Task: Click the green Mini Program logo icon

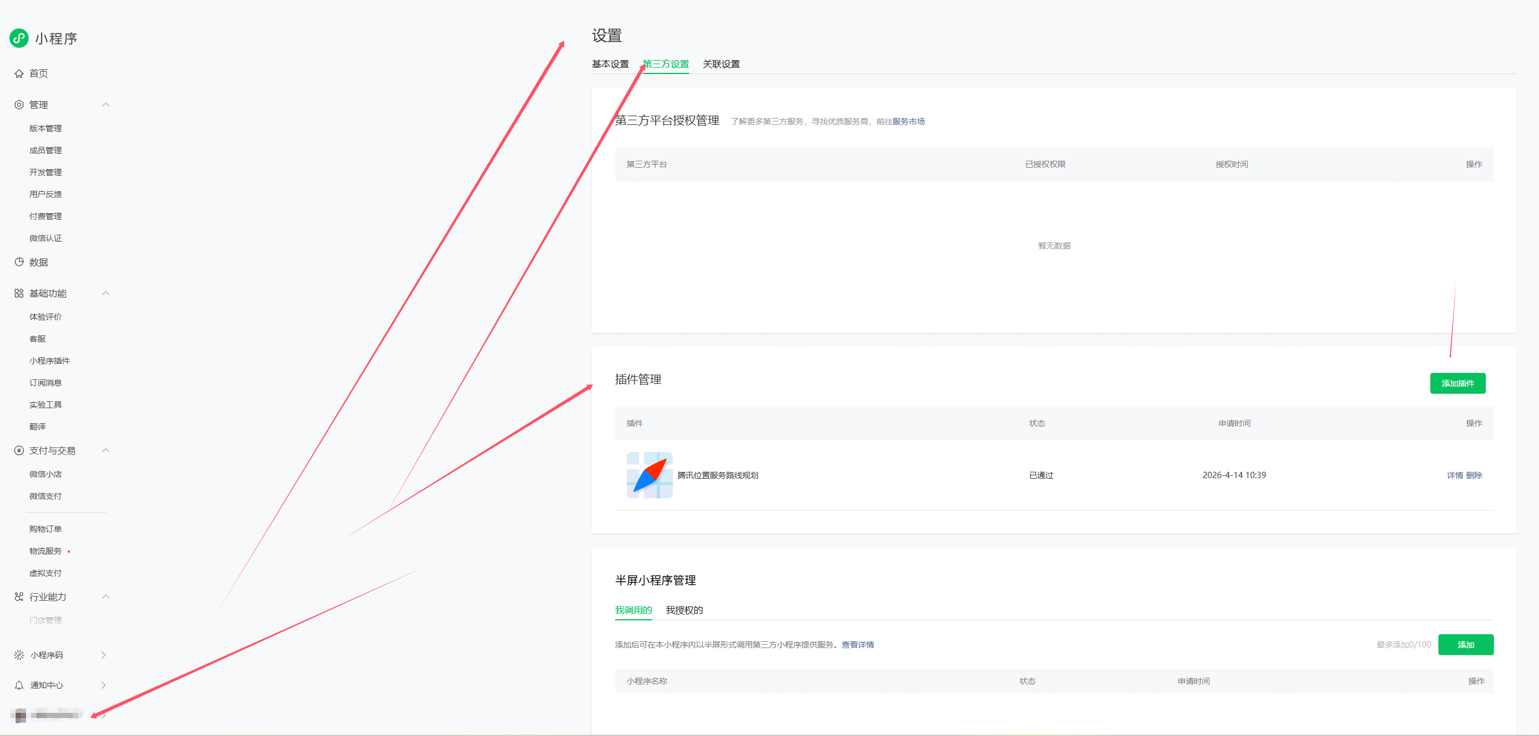Action: pos(19,38)
